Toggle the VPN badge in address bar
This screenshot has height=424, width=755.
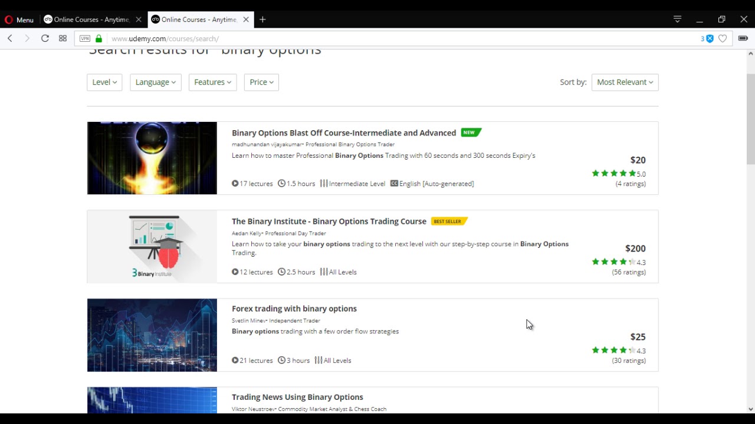85,38
